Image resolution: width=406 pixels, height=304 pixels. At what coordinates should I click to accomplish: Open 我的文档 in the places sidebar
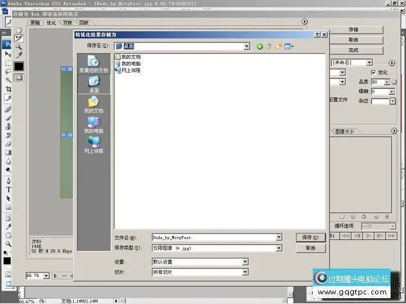click(94, 104)
